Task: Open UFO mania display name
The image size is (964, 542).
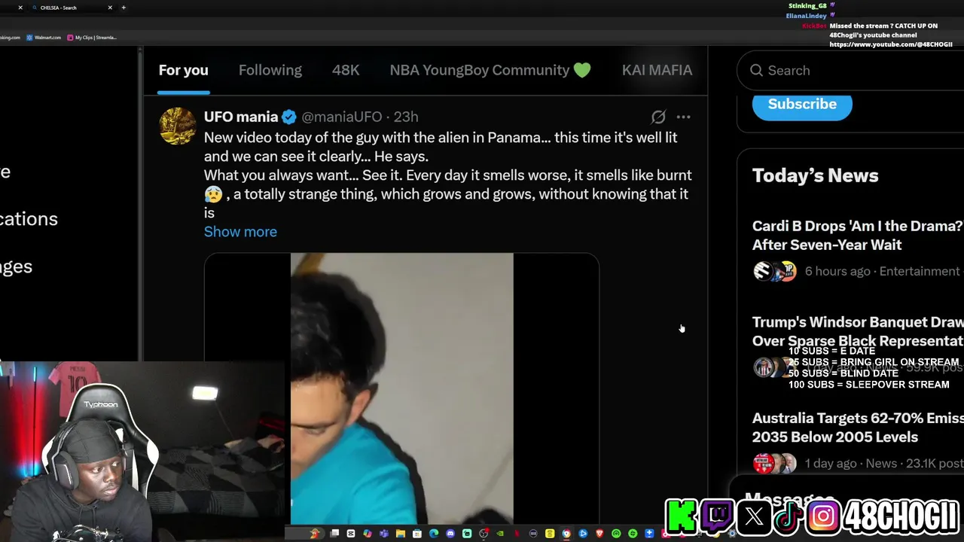Action: point(241,117)
